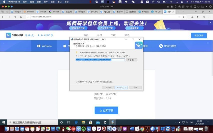The width and height of the screenshot is (213, 133).
Task: Click 下一步 in the installer wizard
Action: point(121,88)
